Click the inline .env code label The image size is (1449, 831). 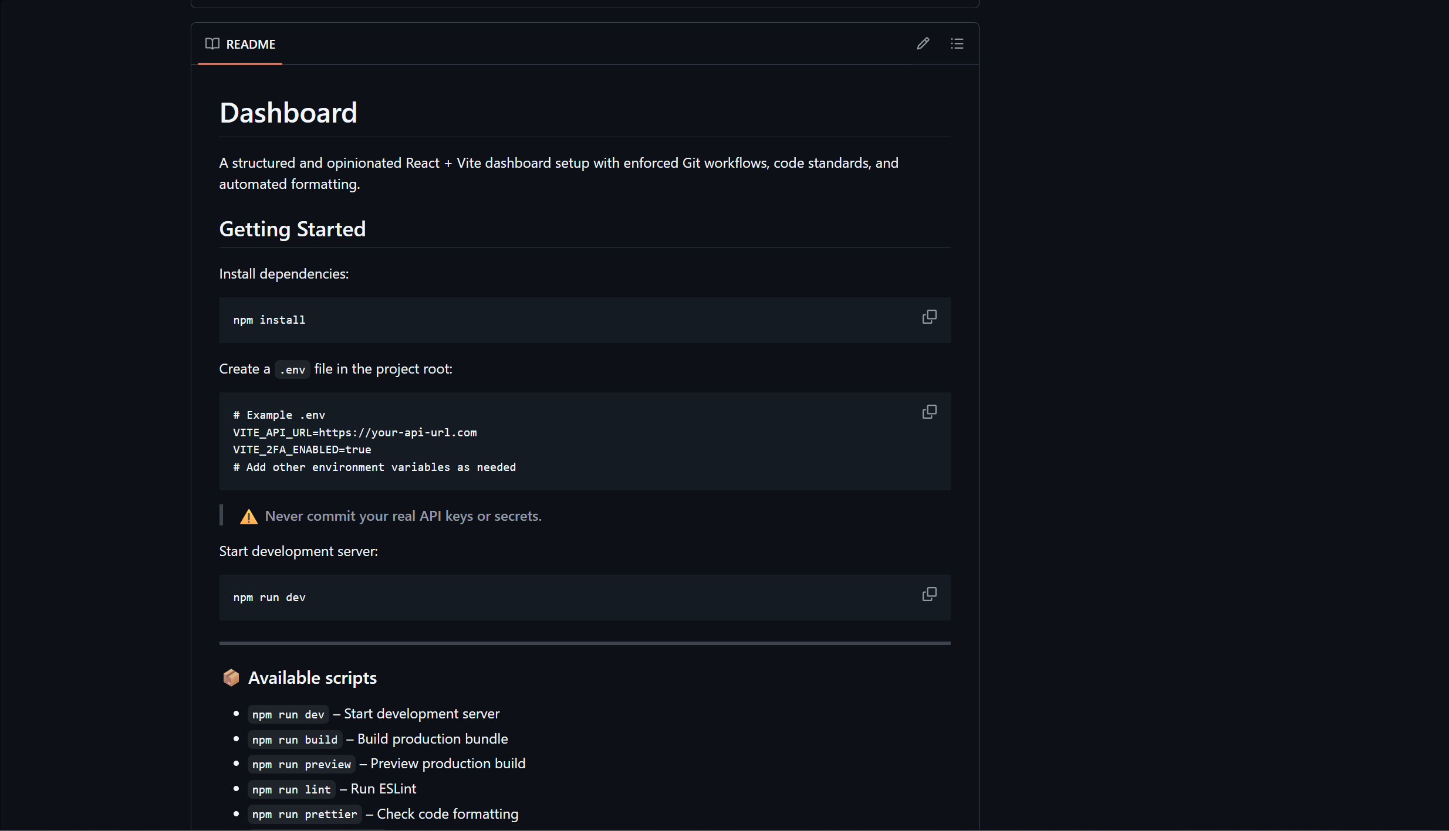click(292, 369)
